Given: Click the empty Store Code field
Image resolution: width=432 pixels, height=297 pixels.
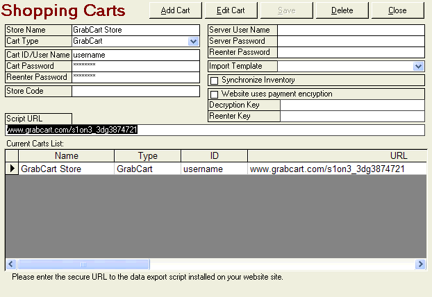Looking at the screenshot, I should [x=135, y=91].
